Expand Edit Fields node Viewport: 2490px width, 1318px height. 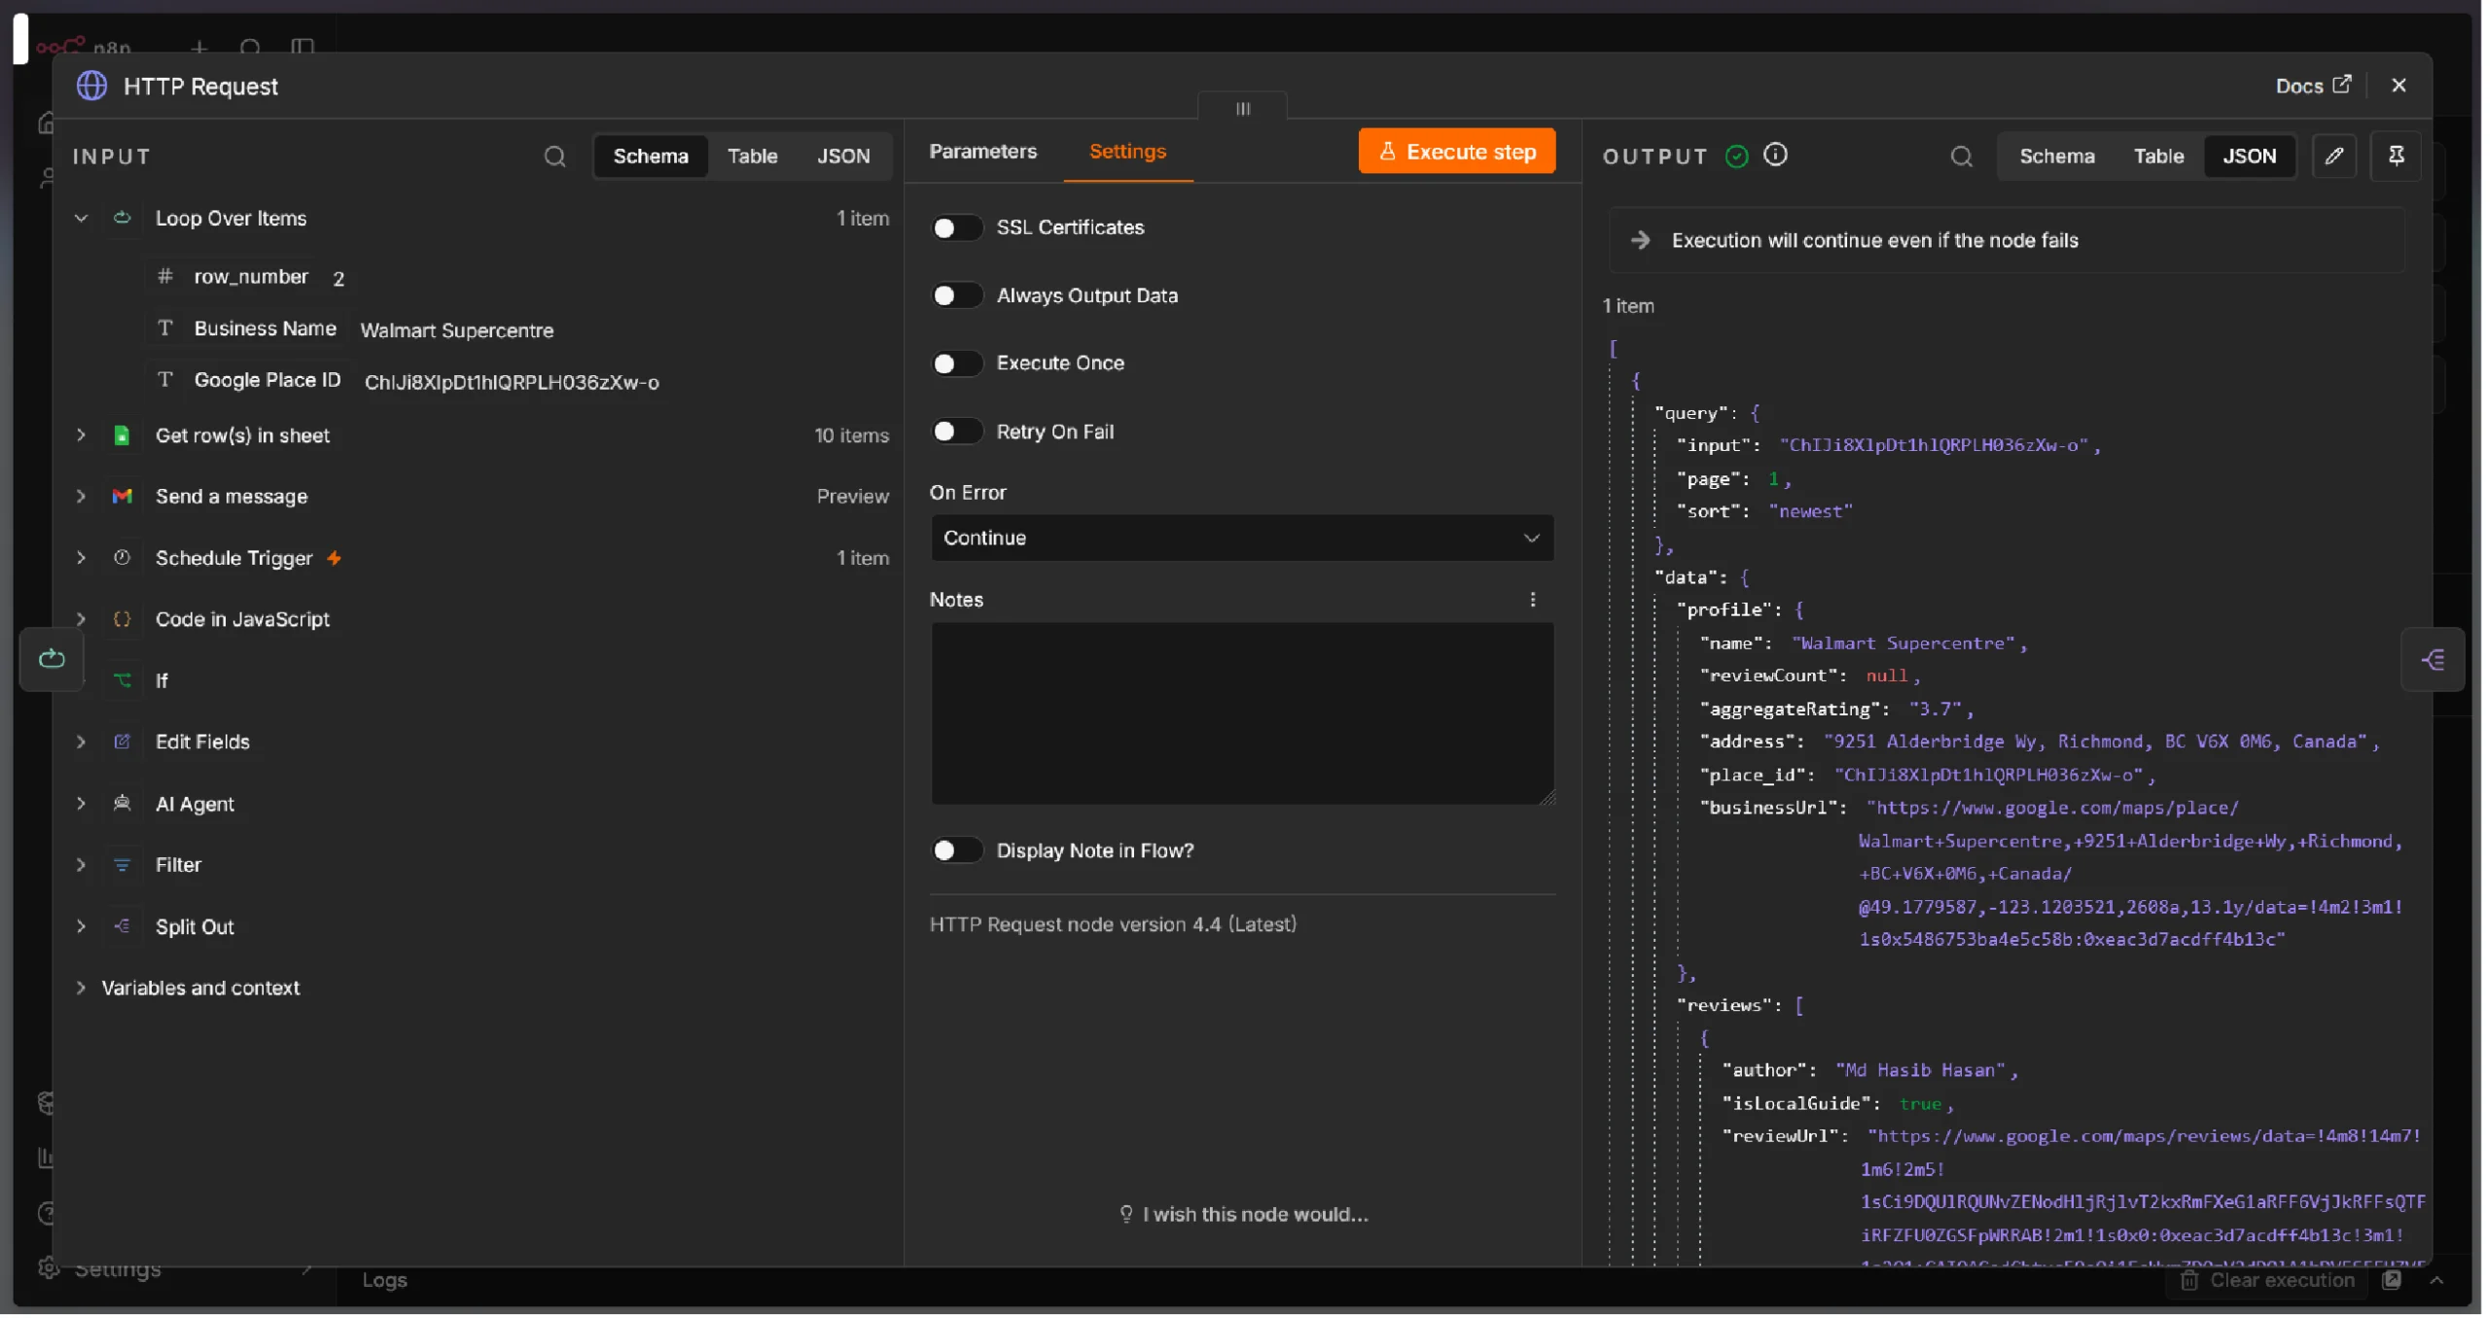[81, 742]
